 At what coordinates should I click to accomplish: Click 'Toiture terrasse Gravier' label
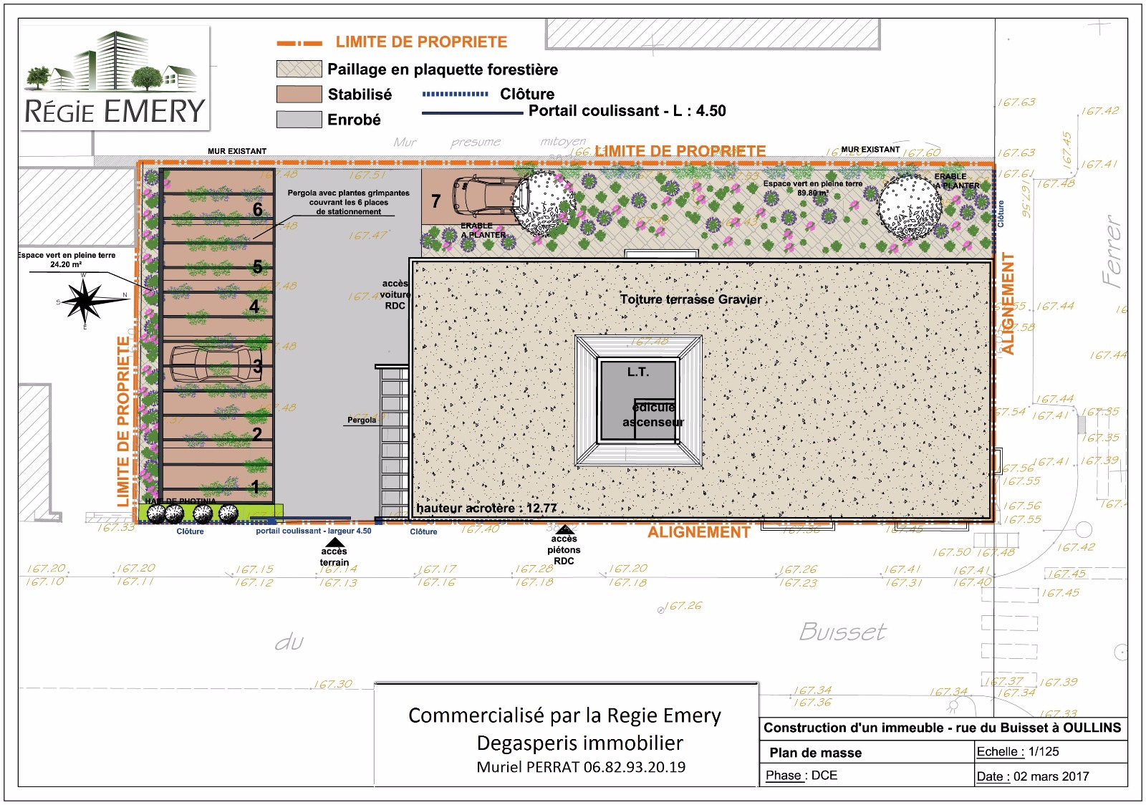tap(691, 299)
